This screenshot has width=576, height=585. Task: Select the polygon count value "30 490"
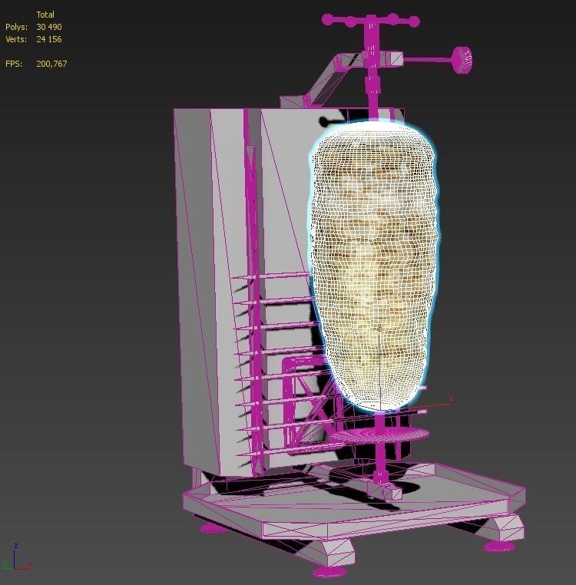[49, 27]
